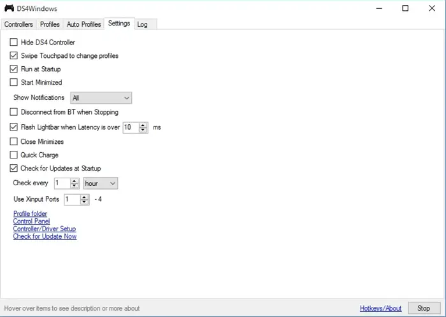Increment Use Xinput Ports value
Image resolution: width=446 pixels, height=317 pixels.
point(84,197)
